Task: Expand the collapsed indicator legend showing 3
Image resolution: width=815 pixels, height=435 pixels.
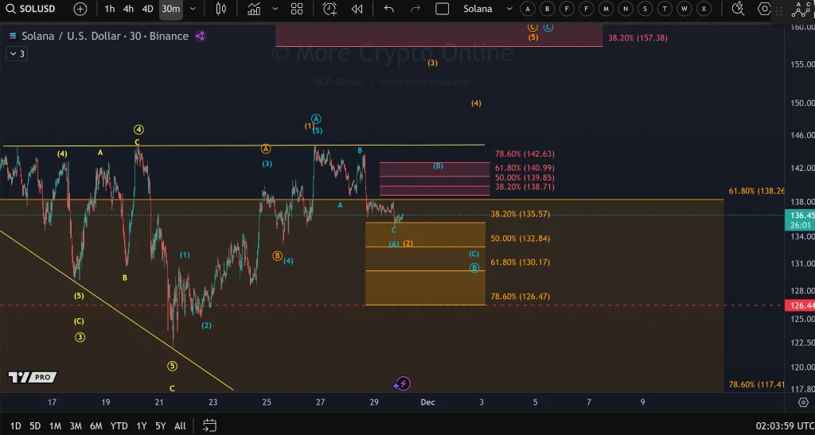Action: click(x=18, y=53)
